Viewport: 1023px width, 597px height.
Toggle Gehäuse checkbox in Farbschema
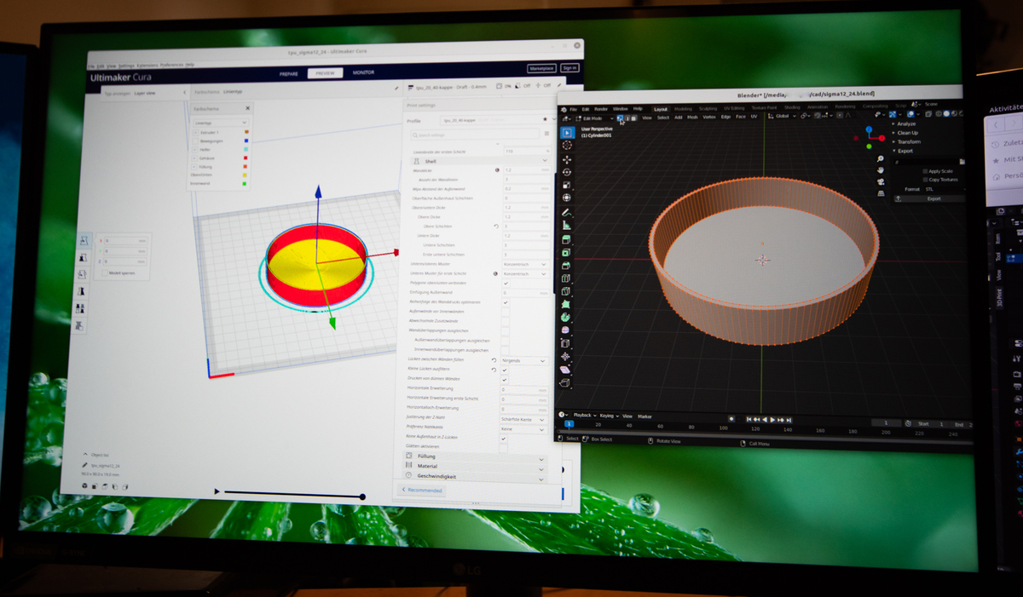click(195, 158)
